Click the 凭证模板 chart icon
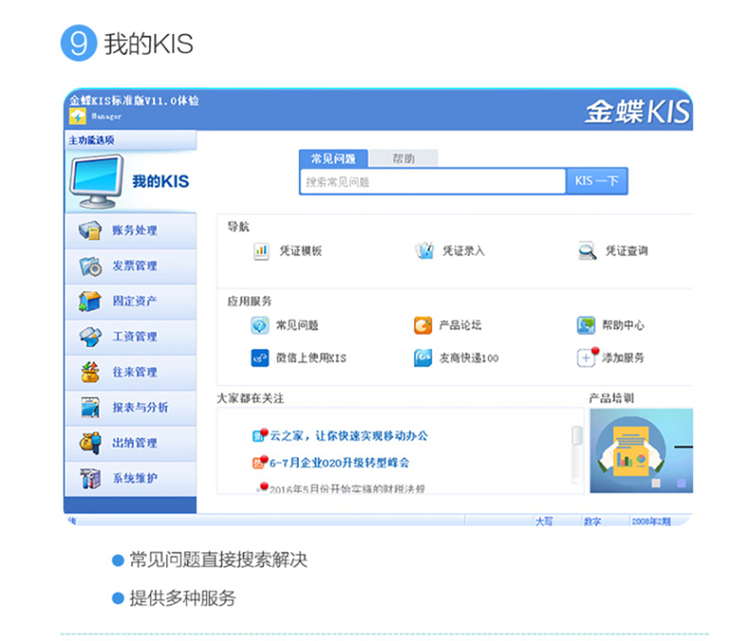The width and height of the screenshot is (747, 641). click(261, 251)
